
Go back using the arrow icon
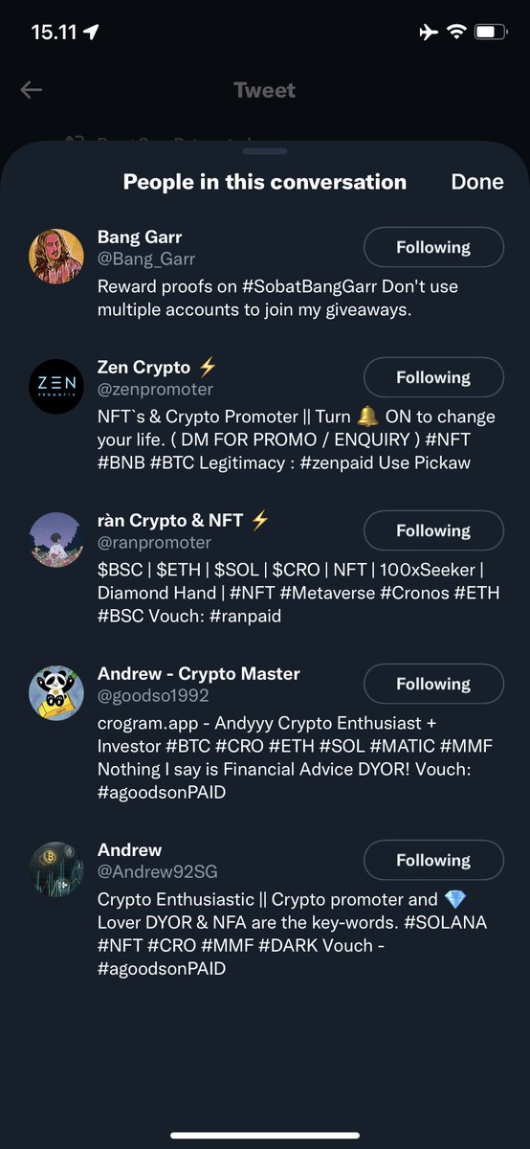point(32,90)
